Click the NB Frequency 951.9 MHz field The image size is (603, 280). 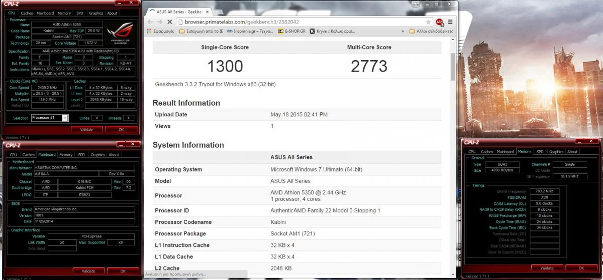tap(569, 176)
